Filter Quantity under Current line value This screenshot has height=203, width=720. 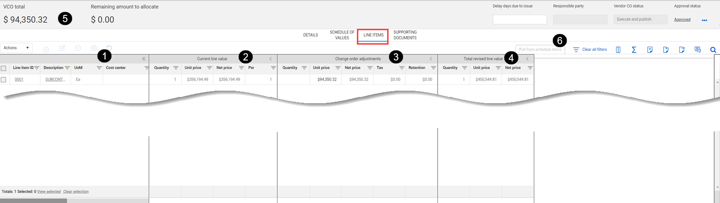tap(176, 68)
